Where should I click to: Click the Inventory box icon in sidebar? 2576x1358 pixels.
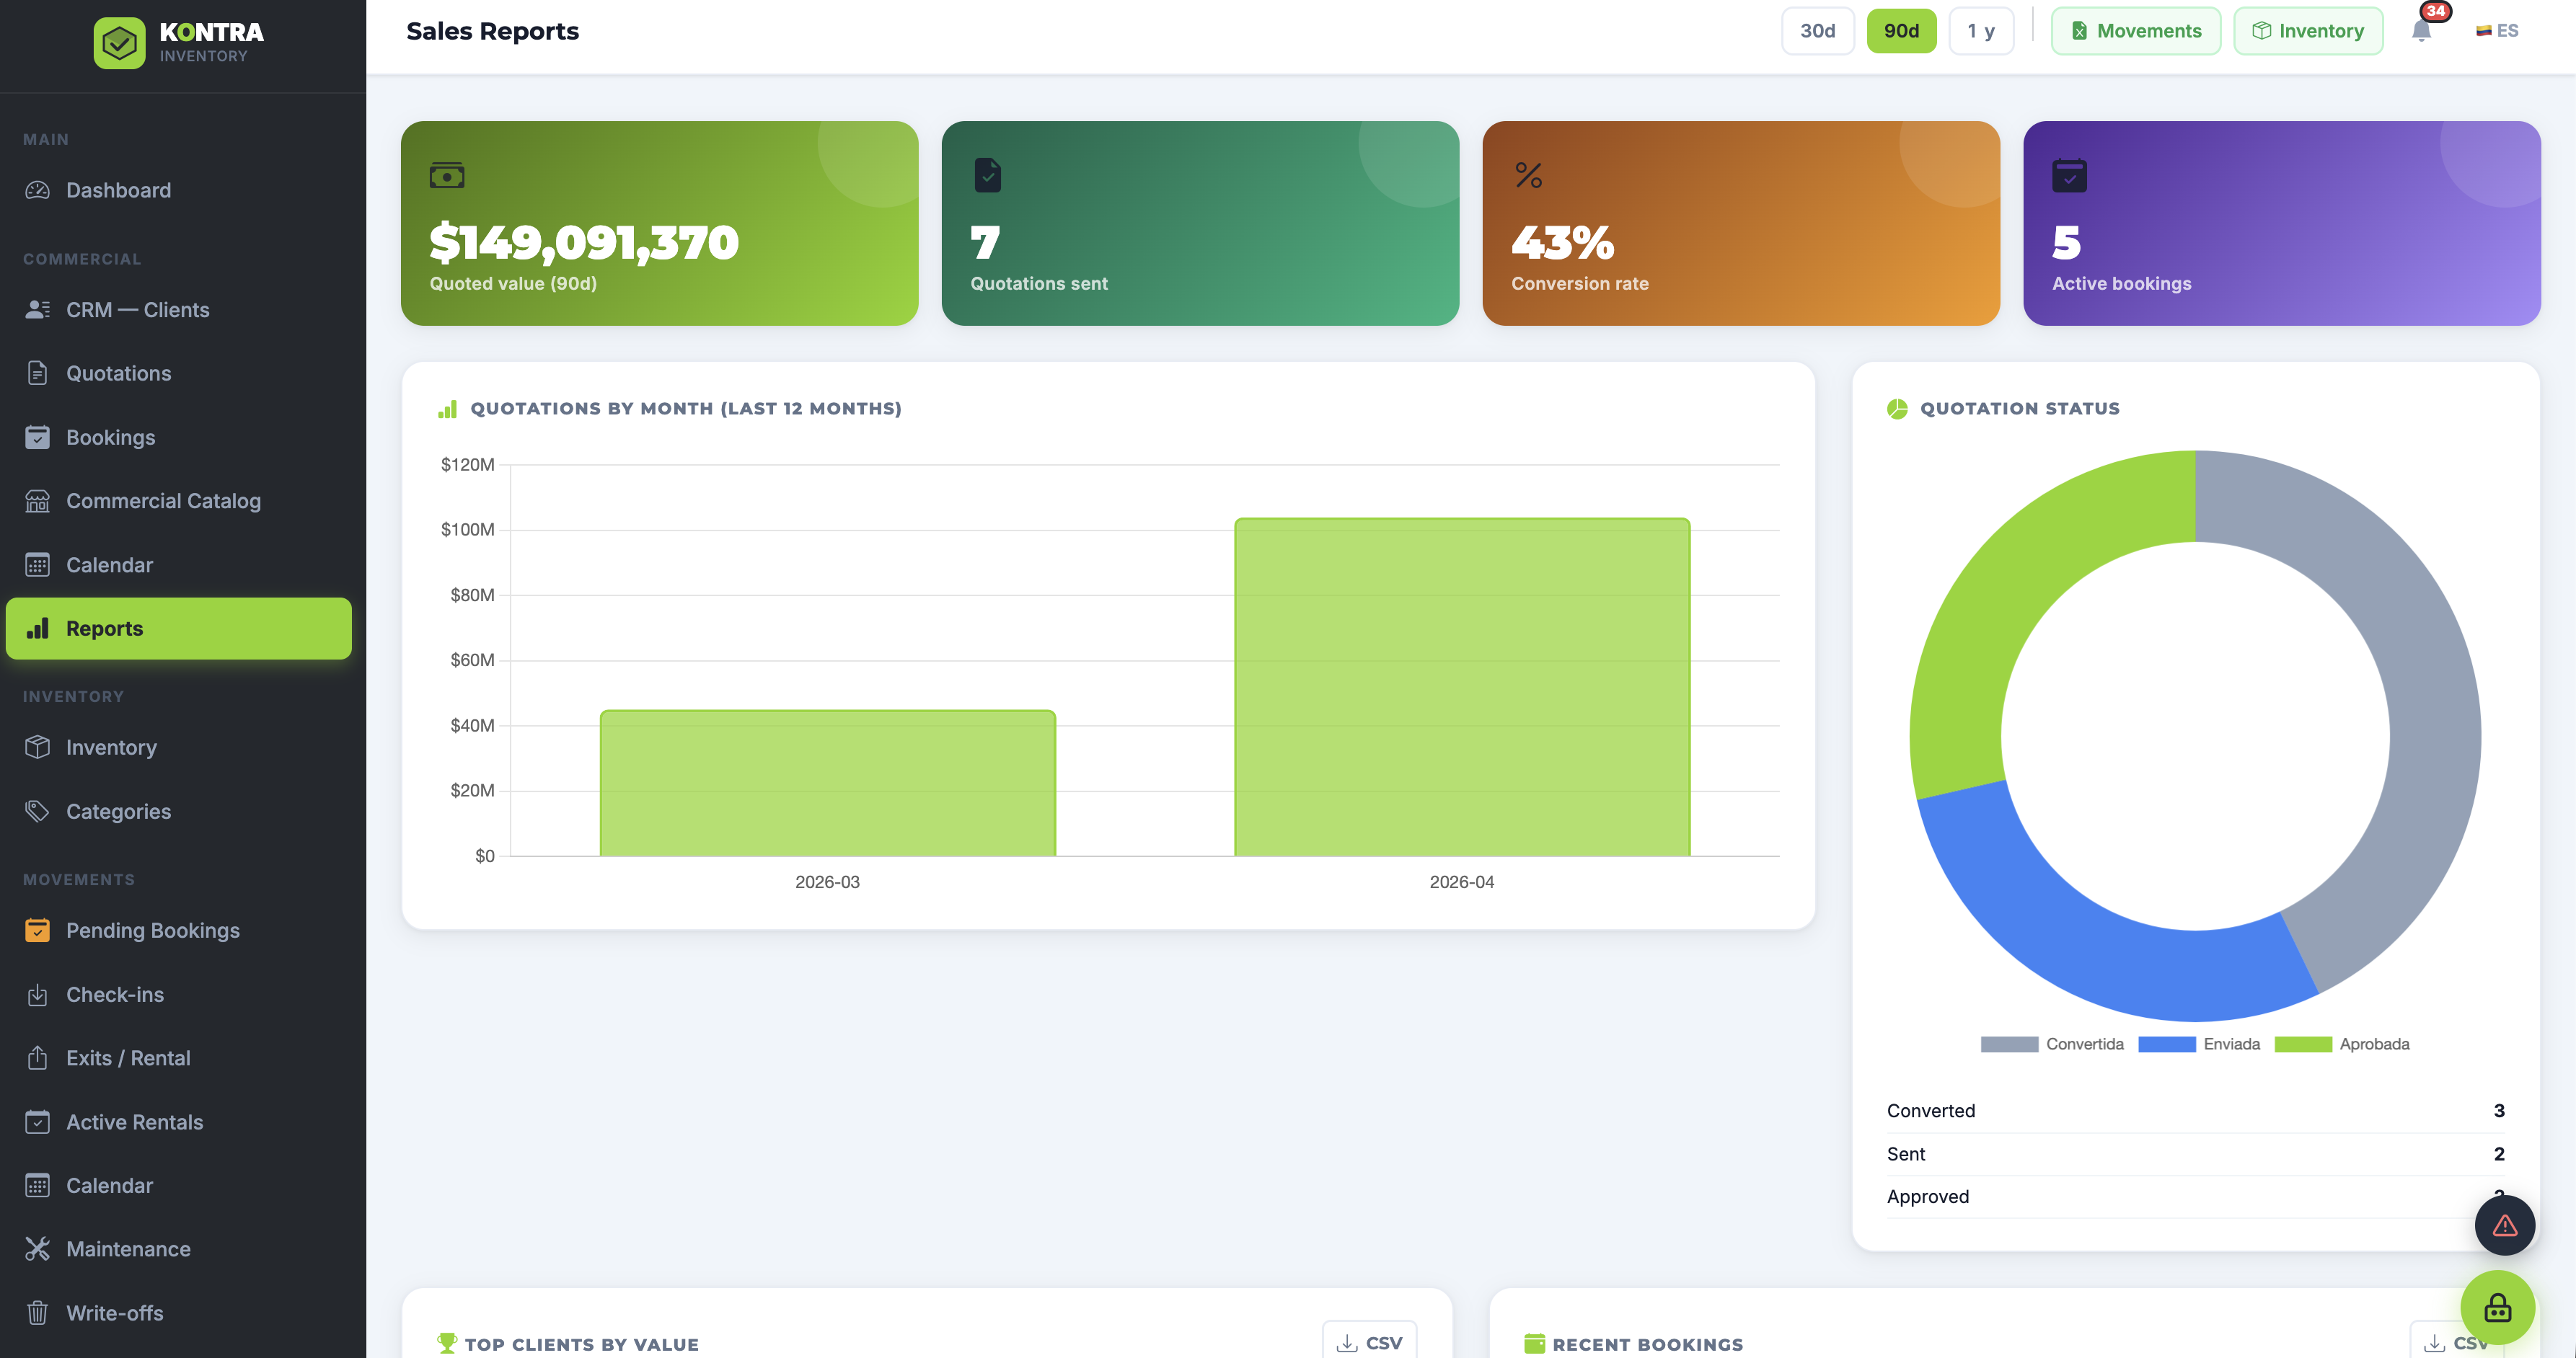[x=38, y=747]
